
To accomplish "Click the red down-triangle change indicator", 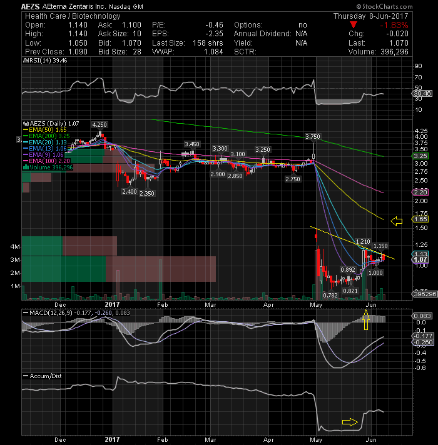I will point(354,25).
